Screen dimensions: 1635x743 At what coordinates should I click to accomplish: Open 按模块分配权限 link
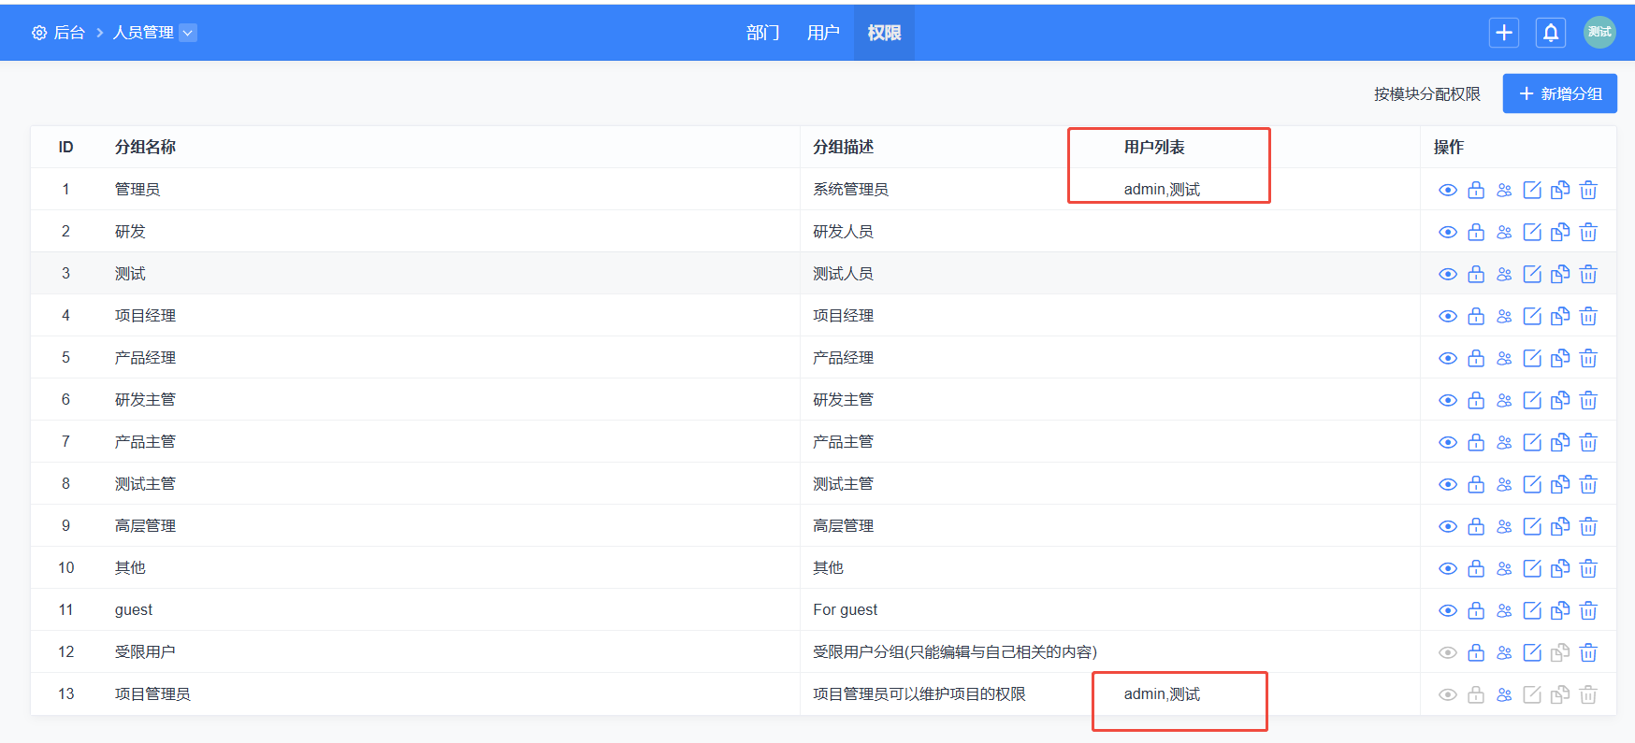pyautogui.click(x=1426, y=94)
